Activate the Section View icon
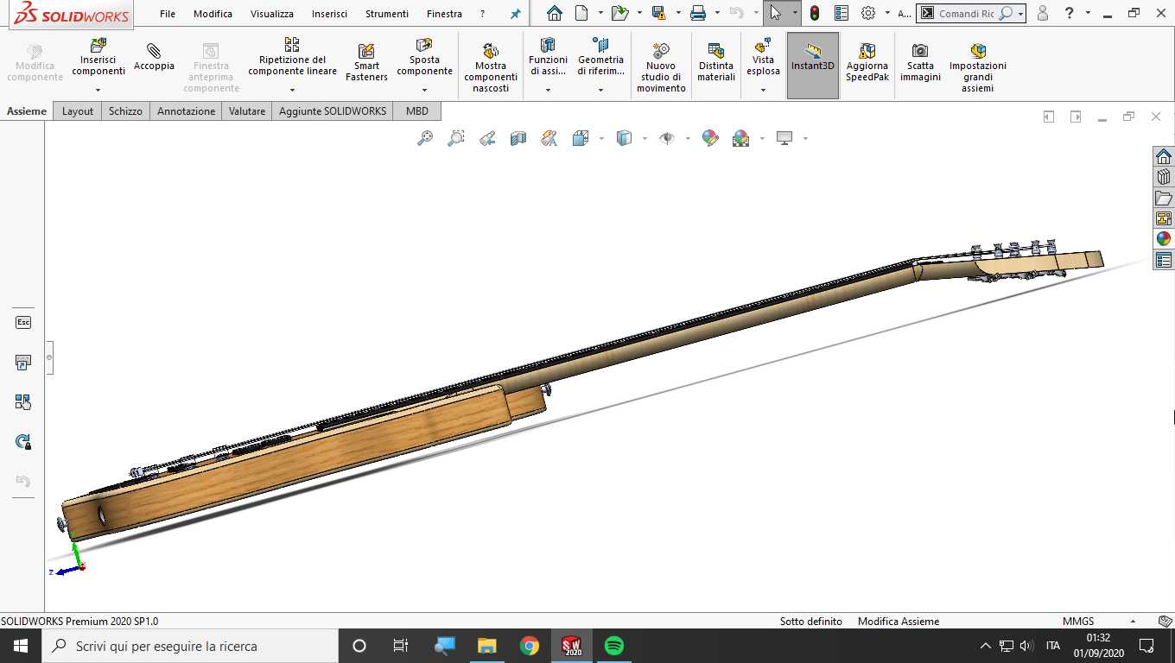Image resolution: width=1175 pixels, height=663 pixels. coord(518,138)
